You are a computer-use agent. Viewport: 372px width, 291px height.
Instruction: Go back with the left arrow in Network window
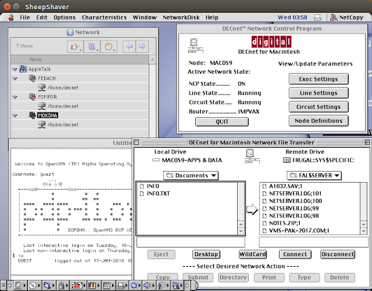[129, 46]
